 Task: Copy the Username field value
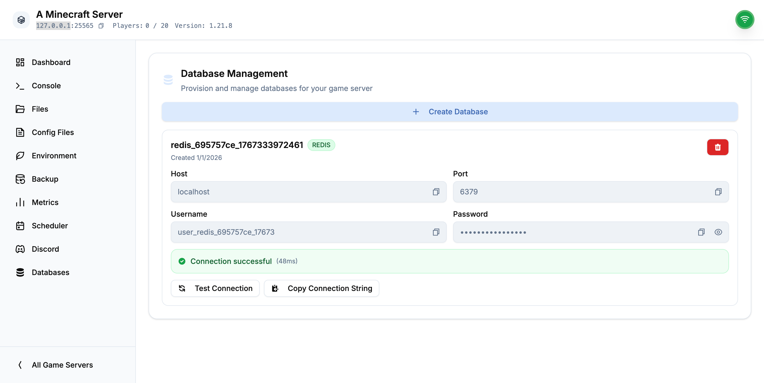(x=436, y=232)
